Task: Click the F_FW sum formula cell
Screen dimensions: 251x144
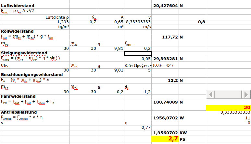Action: (35, 102)
